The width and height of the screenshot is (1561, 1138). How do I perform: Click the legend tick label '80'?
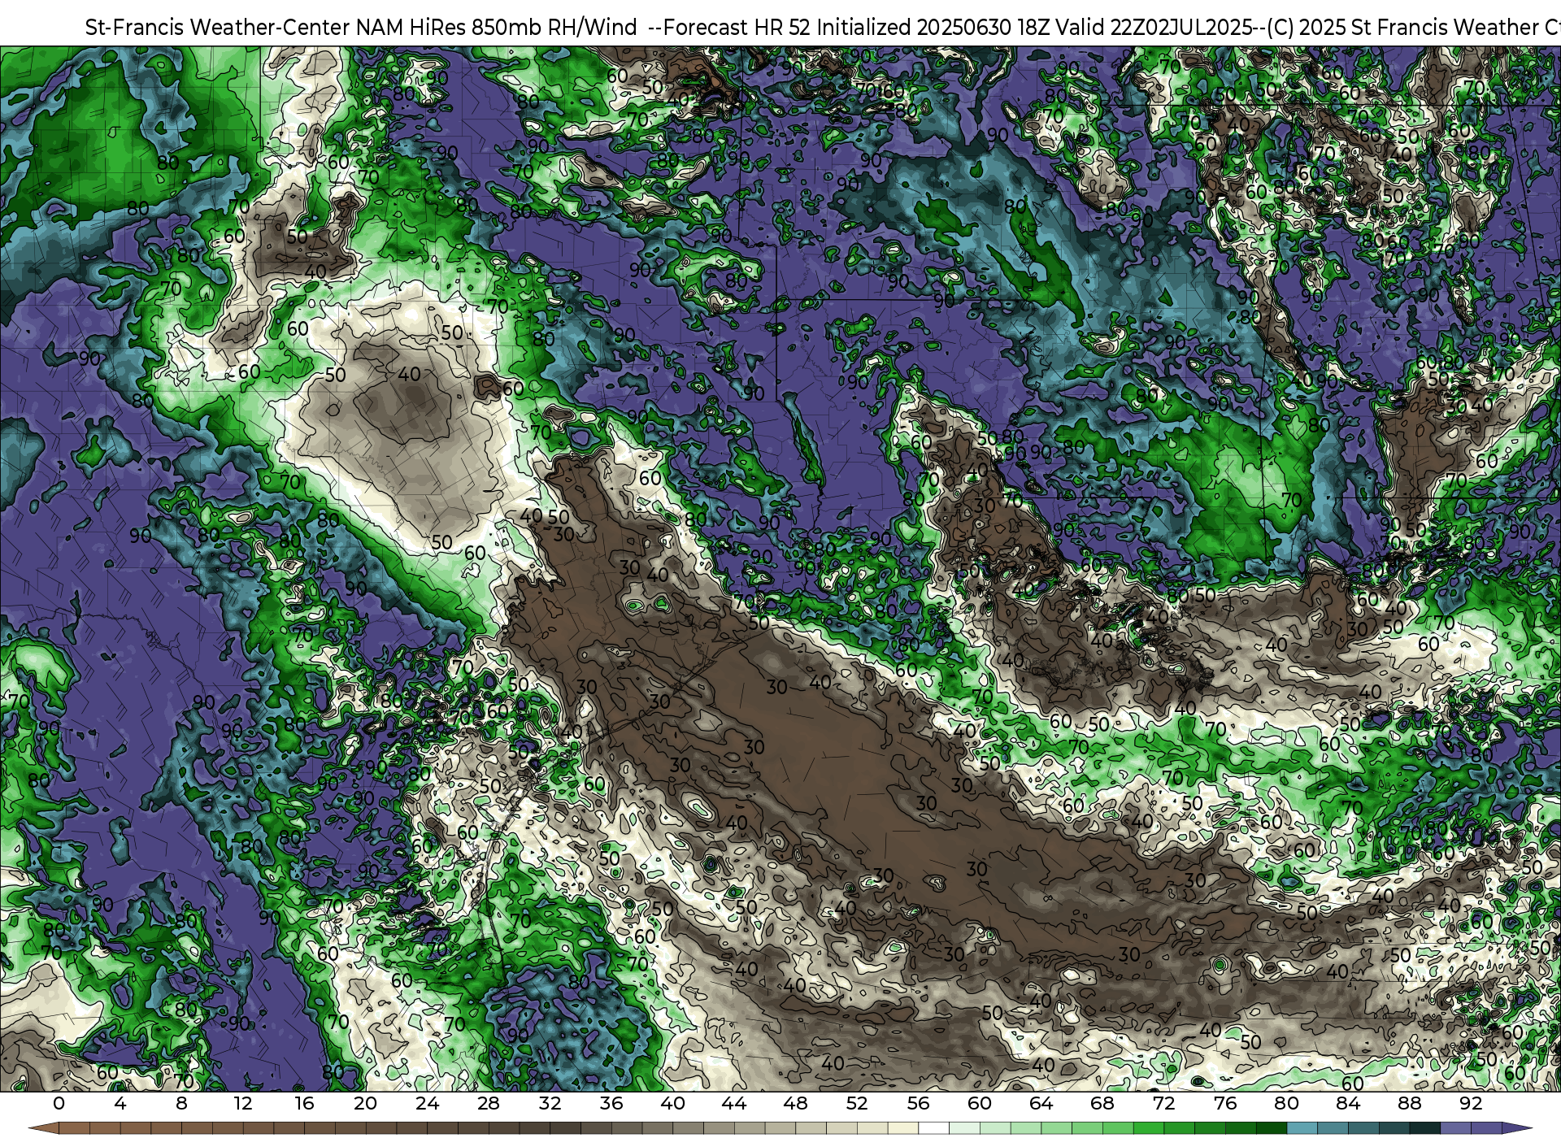point(1287,1104)
